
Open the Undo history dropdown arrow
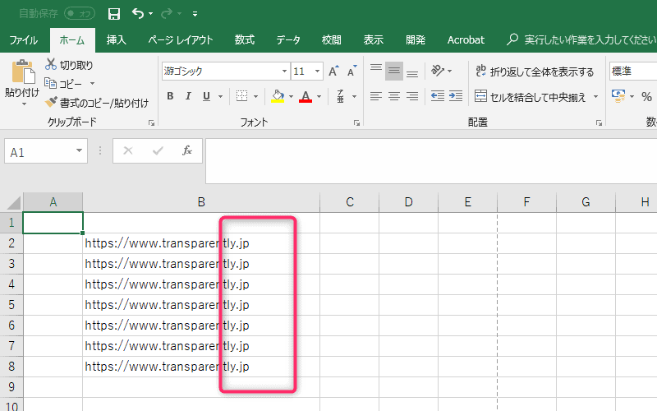151,14
